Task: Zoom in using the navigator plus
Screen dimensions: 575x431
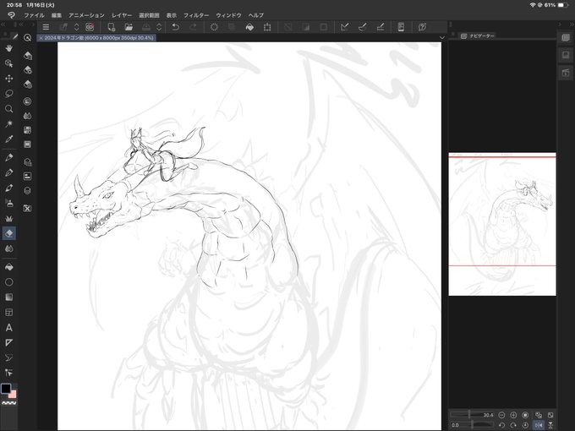Action: point(513,415)
